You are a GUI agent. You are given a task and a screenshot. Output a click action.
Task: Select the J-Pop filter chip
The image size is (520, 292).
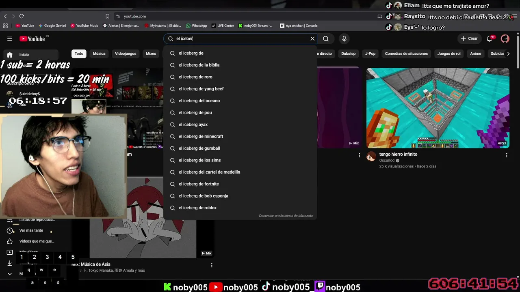[370, 54]
